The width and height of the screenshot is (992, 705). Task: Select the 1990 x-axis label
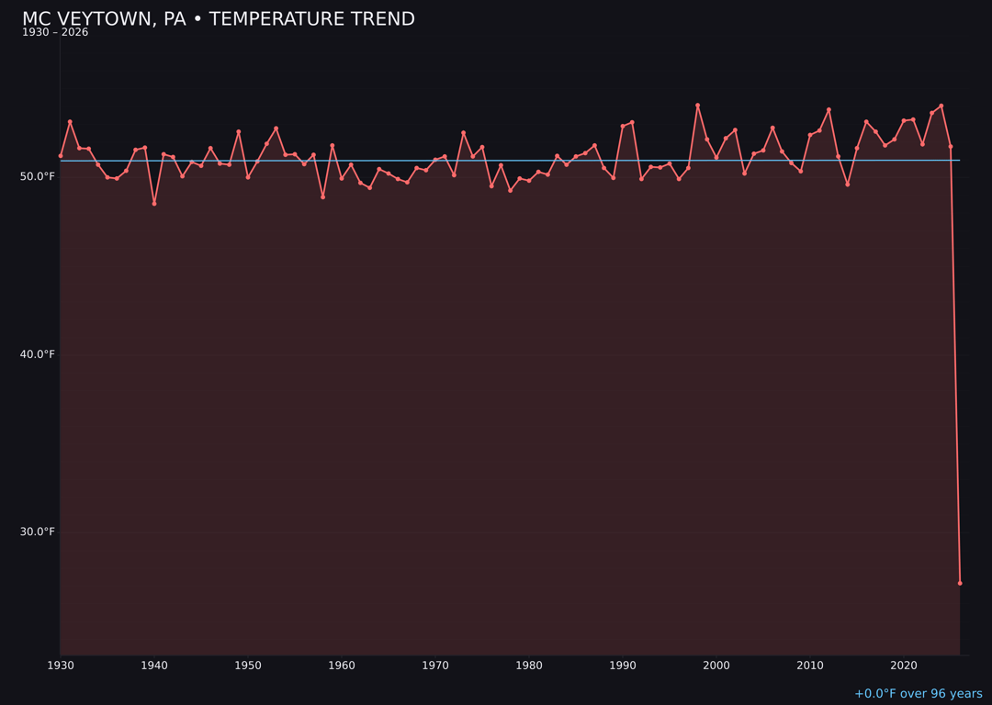pyautogui.click(x=622, y=665)
